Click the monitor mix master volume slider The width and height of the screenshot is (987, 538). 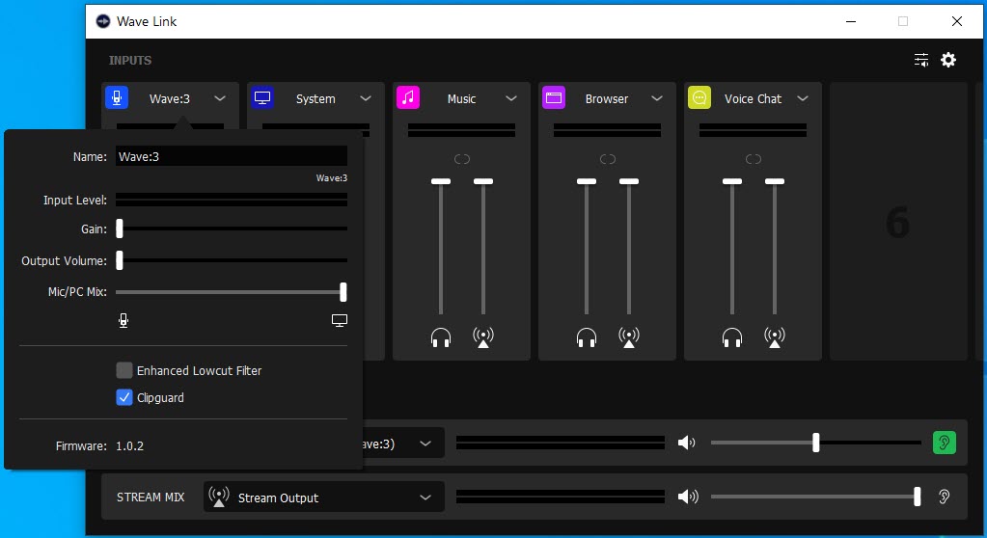click(816, 443)
